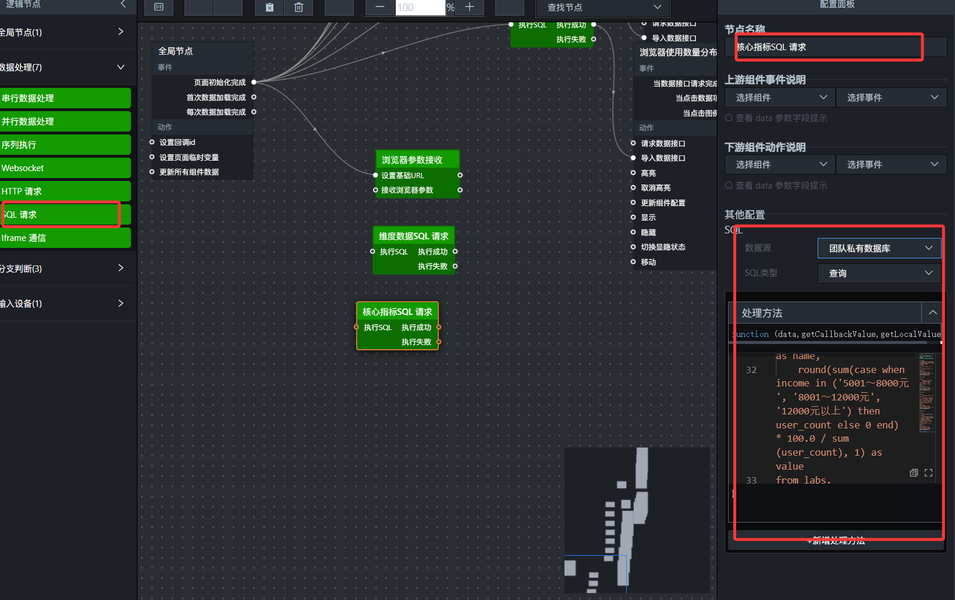Click the code editor fullscreen icon
The height and width of the screenshot is (600, 955).
[x=928, y=473]
